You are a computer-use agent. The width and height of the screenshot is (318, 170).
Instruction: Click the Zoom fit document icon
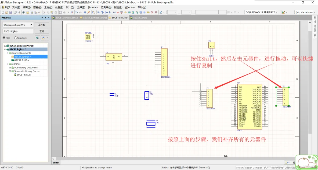32,12
